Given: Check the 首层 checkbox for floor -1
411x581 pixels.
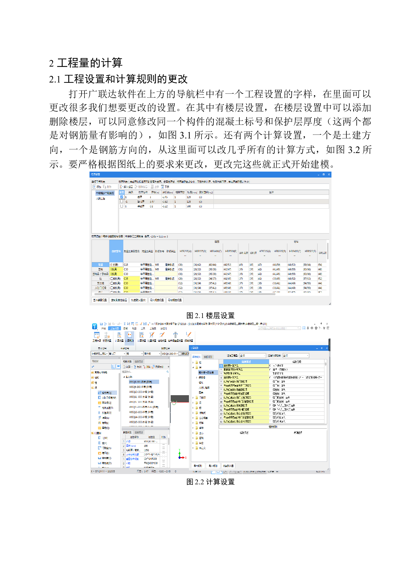Looking at the screenshot, I should [122, 201].
